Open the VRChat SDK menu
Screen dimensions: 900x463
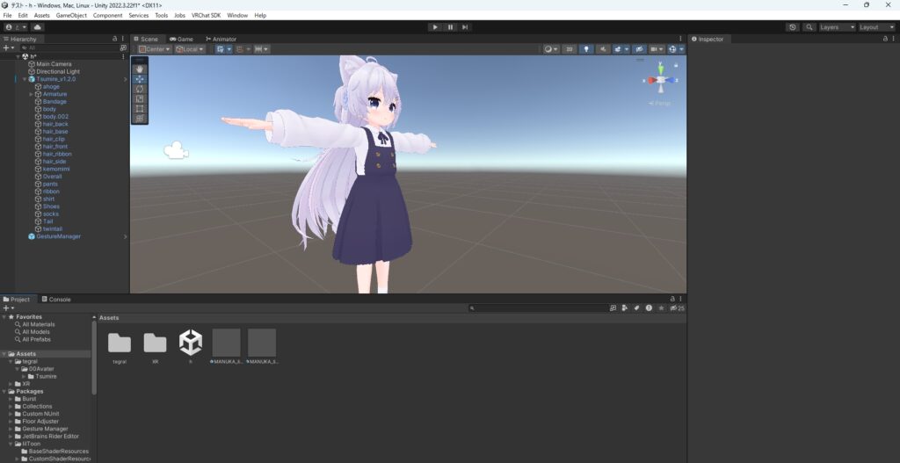tap(206, 16)
